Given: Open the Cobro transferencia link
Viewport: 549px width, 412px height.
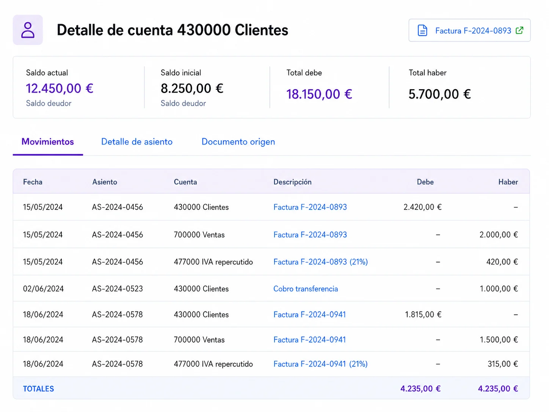Looking at the screenshot, I should [306, 289].
